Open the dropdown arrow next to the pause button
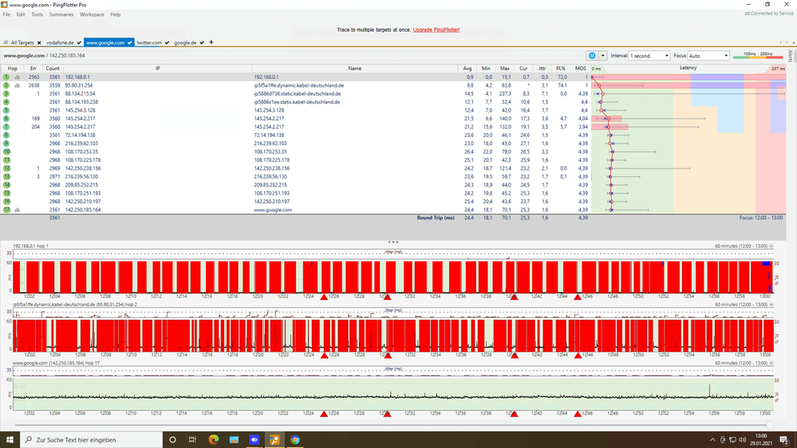 click(x=602, y=55)
